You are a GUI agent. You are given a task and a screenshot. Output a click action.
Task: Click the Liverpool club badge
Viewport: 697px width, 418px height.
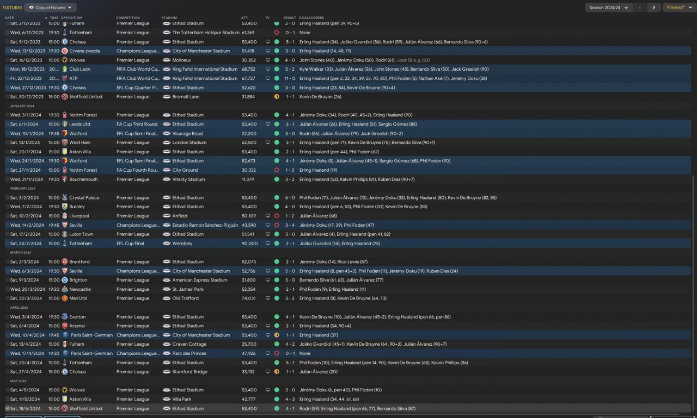[65, 216]
